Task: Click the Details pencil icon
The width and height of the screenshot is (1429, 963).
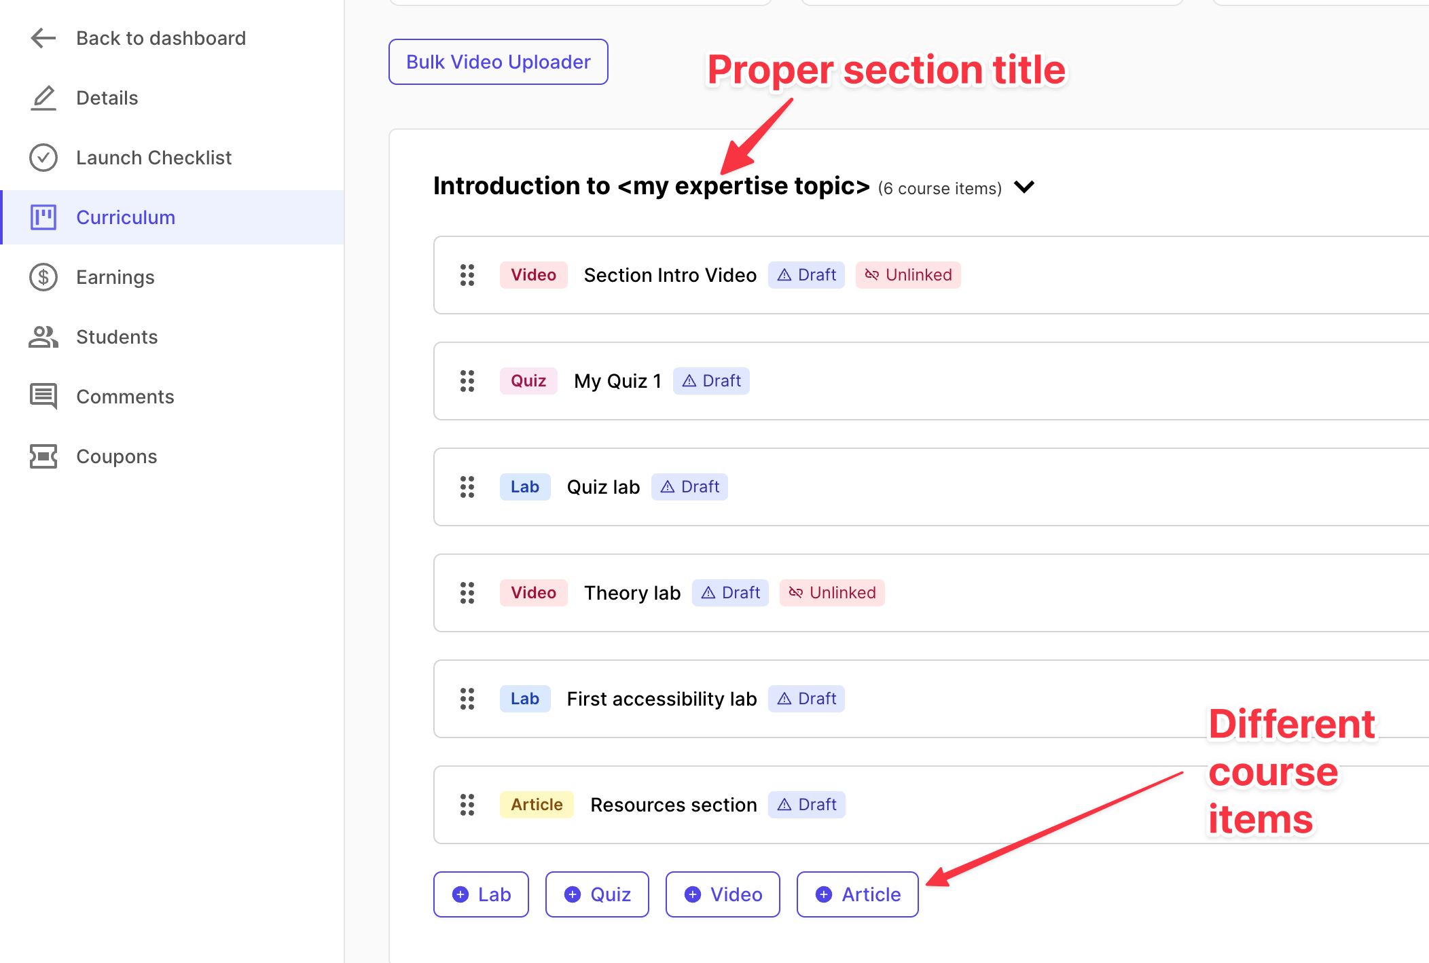Action: coord(43,98)
